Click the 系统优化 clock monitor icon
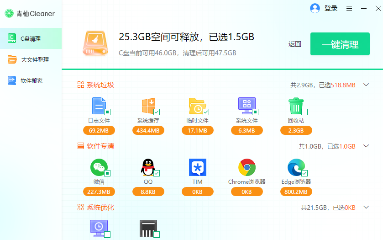This screenshot has height=240, width=383. click(99, 228)
